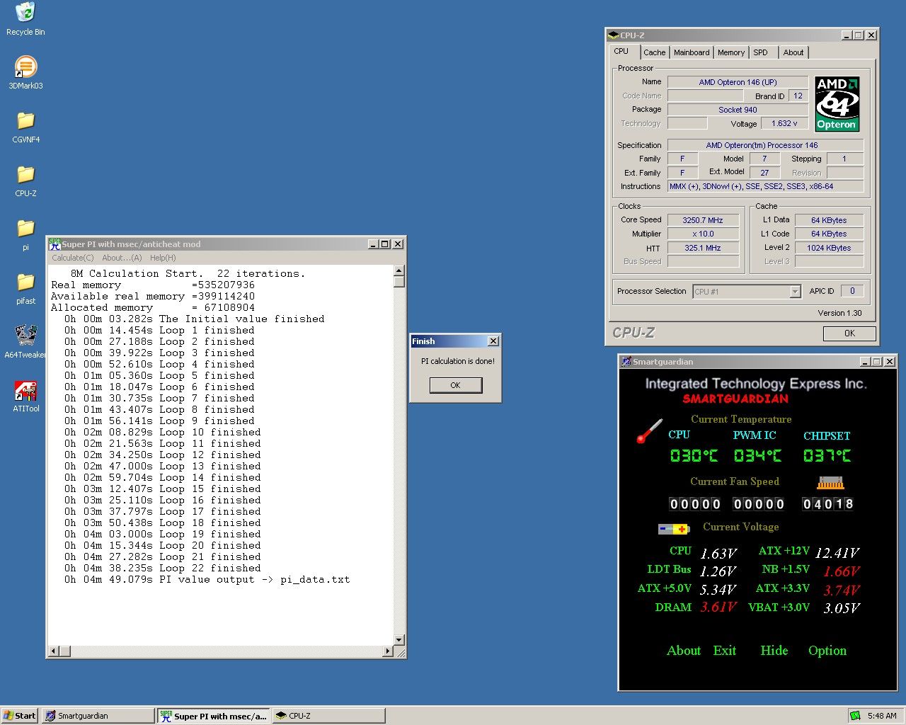Click the CPU temperature reading 030°C
The image size is (906, 725).
694,455
